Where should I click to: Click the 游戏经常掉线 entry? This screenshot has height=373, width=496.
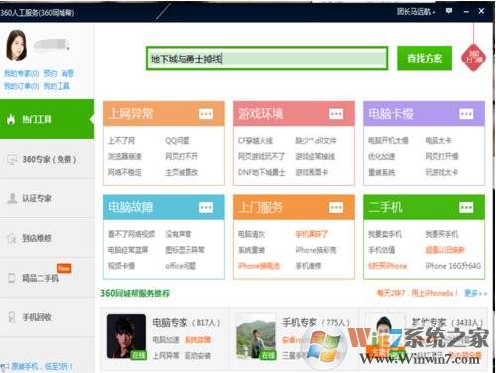coord(315,156)
